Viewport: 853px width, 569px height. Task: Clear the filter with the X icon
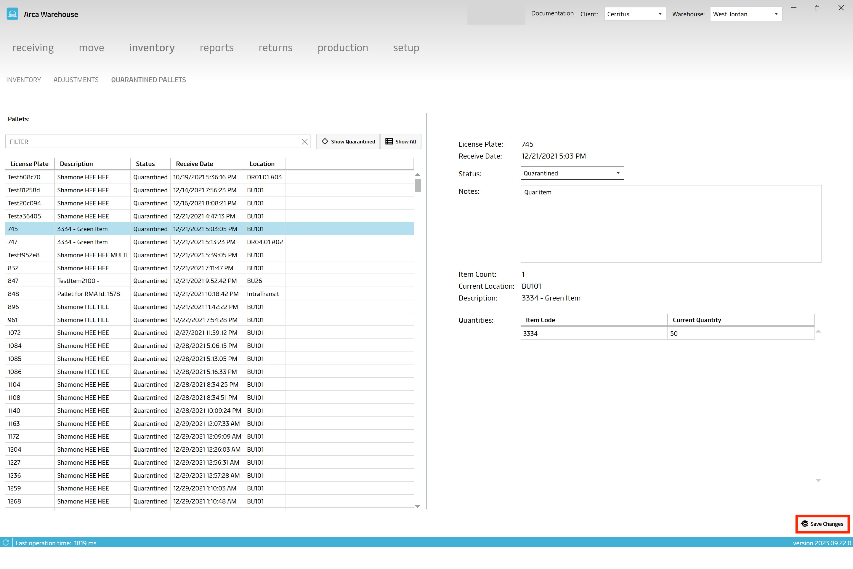pyautogui.click(x=305, y=142)
